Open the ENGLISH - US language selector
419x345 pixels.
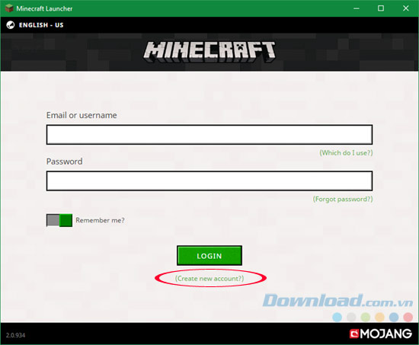coord(41,25)
